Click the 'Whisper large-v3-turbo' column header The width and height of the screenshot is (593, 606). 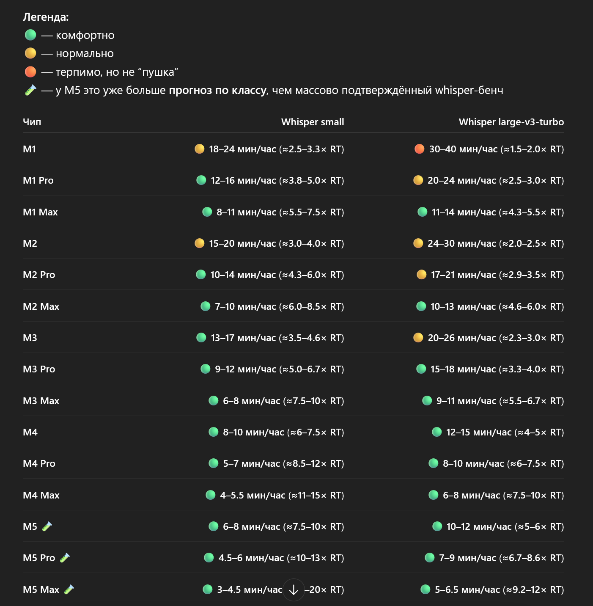tap(511, 122)
